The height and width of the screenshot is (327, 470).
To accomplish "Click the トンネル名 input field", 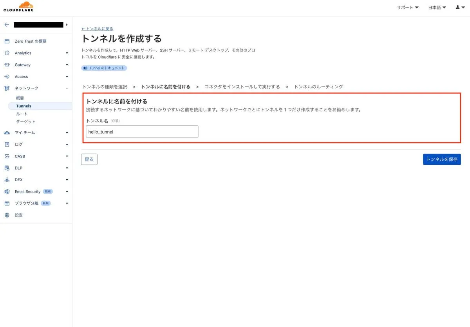I will click(142, 132).
